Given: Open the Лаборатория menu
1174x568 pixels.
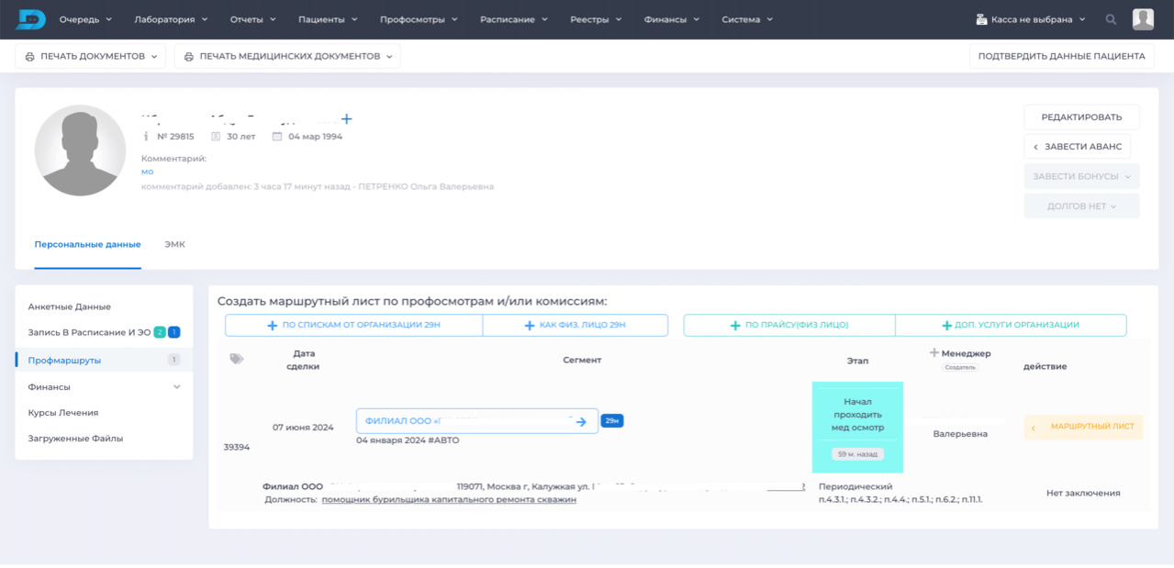Looking at the screenshot, I should 171,19.
